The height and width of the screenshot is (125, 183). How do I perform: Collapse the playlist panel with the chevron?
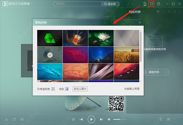click(x=180, y=12)
